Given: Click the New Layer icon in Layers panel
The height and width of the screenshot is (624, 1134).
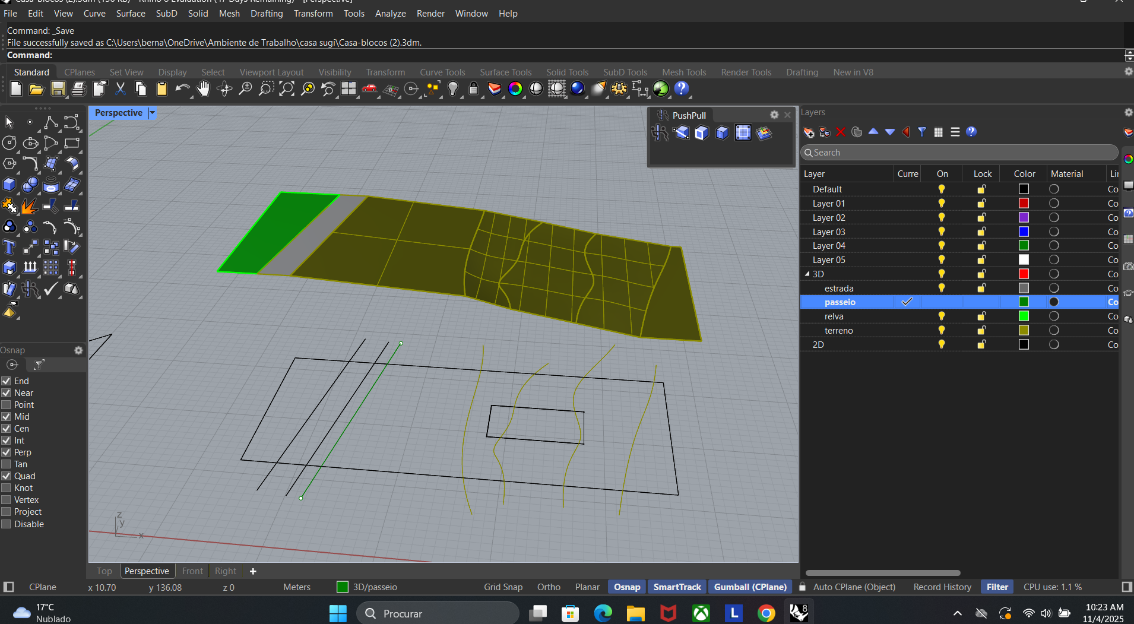Looking at the screenshot, I should coord(809,132).
